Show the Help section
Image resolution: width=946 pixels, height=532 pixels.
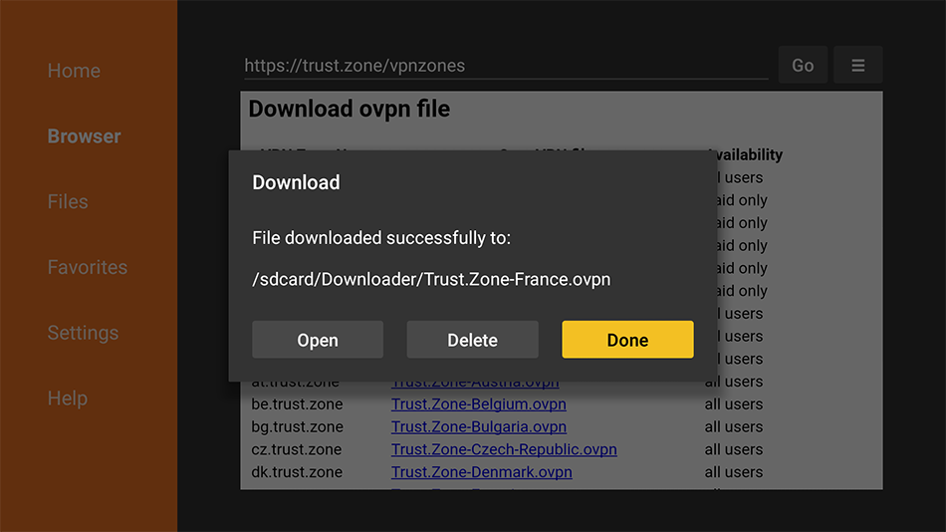pyautogui.click(x=68, y=399)
